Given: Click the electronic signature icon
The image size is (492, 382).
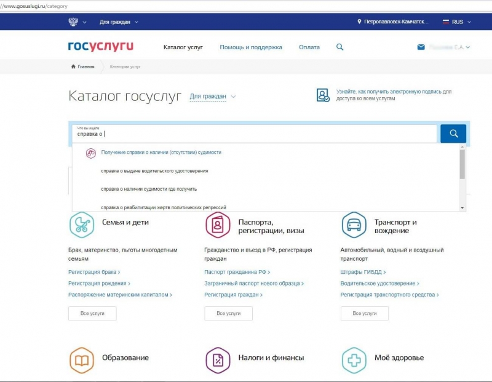Looking at the screenshot, I should 323,95.
